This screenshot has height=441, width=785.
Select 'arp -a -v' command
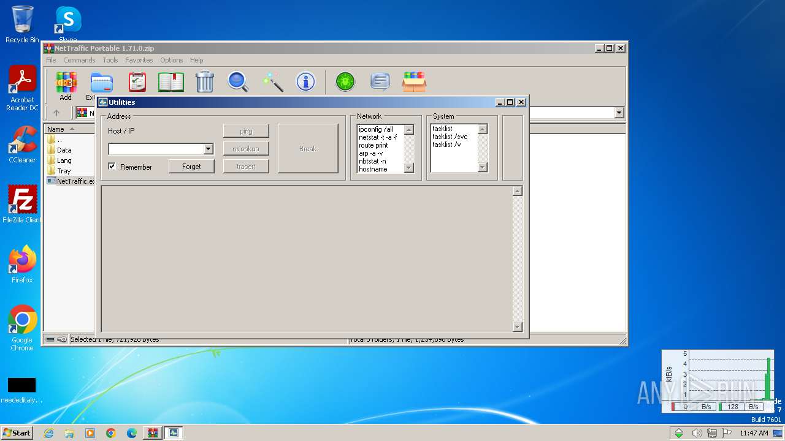(x=372, y=153)
